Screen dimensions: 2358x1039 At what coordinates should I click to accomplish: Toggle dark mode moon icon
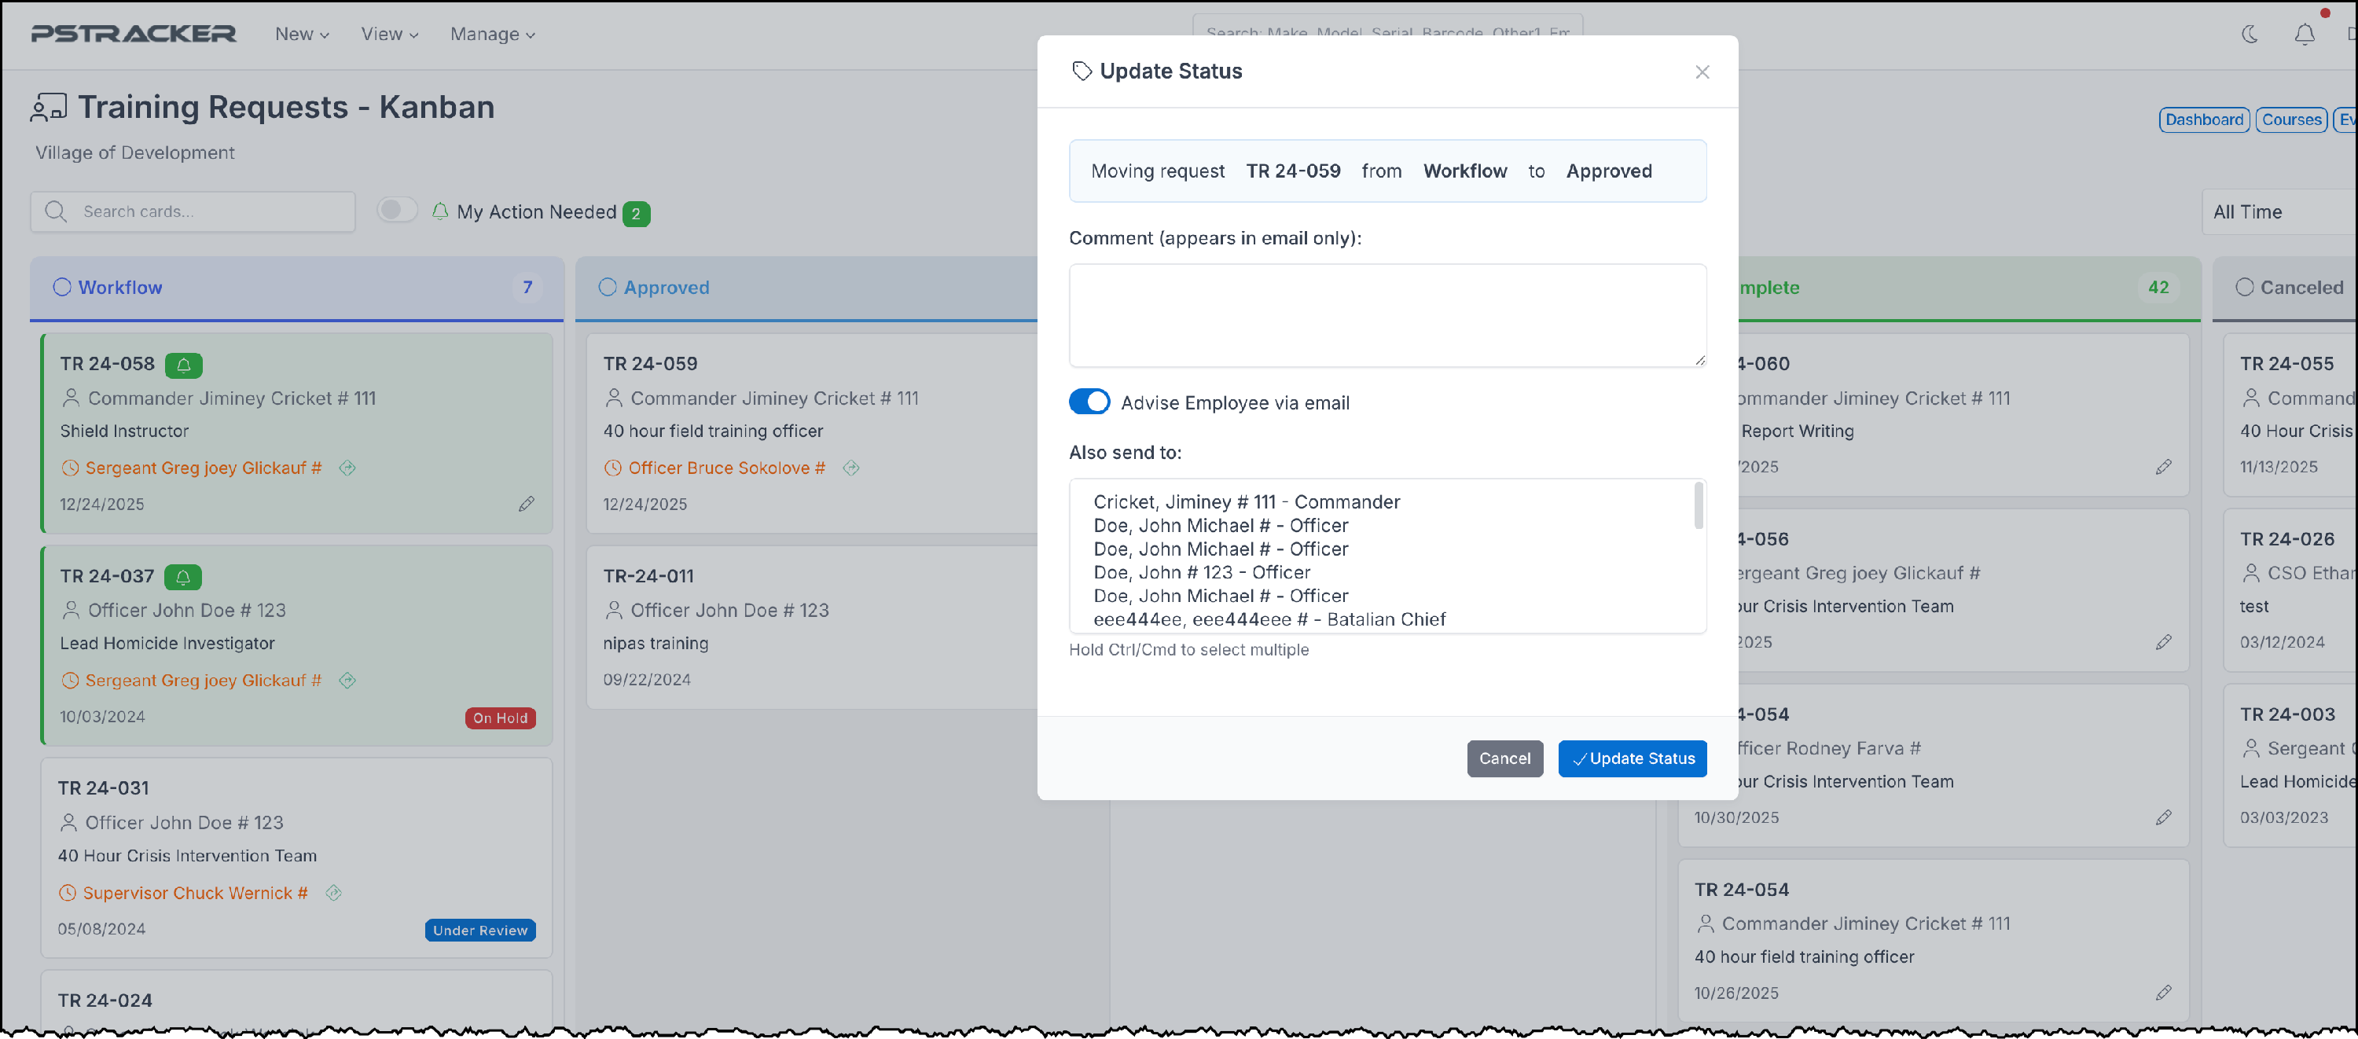click(2249, 34)
